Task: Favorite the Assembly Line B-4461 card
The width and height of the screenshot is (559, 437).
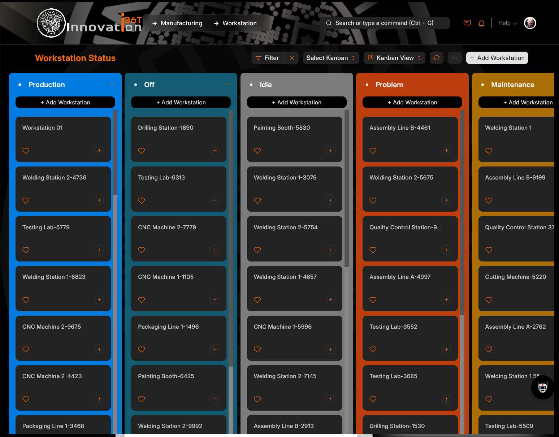Action: click(x=373, y=151)
